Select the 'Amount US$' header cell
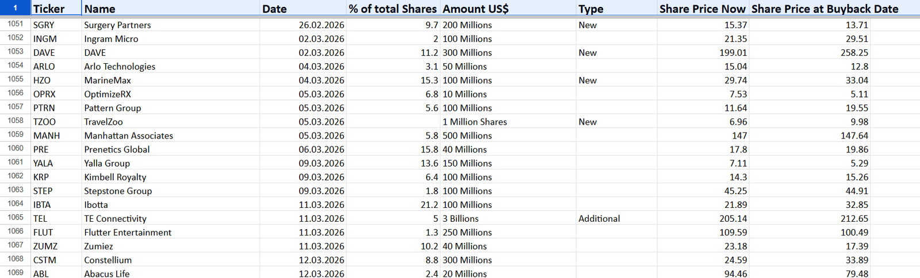 (x=508, y=9)
